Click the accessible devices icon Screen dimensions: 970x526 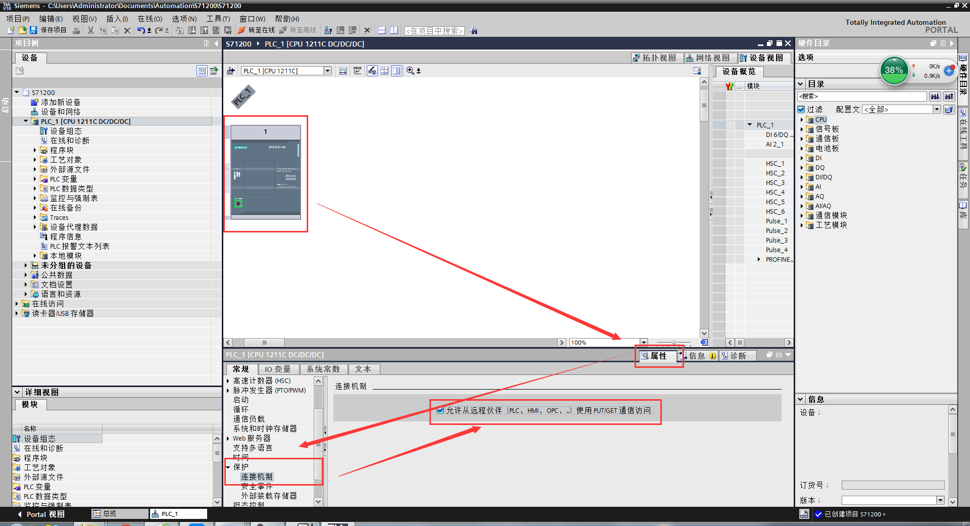coord(328,30)
